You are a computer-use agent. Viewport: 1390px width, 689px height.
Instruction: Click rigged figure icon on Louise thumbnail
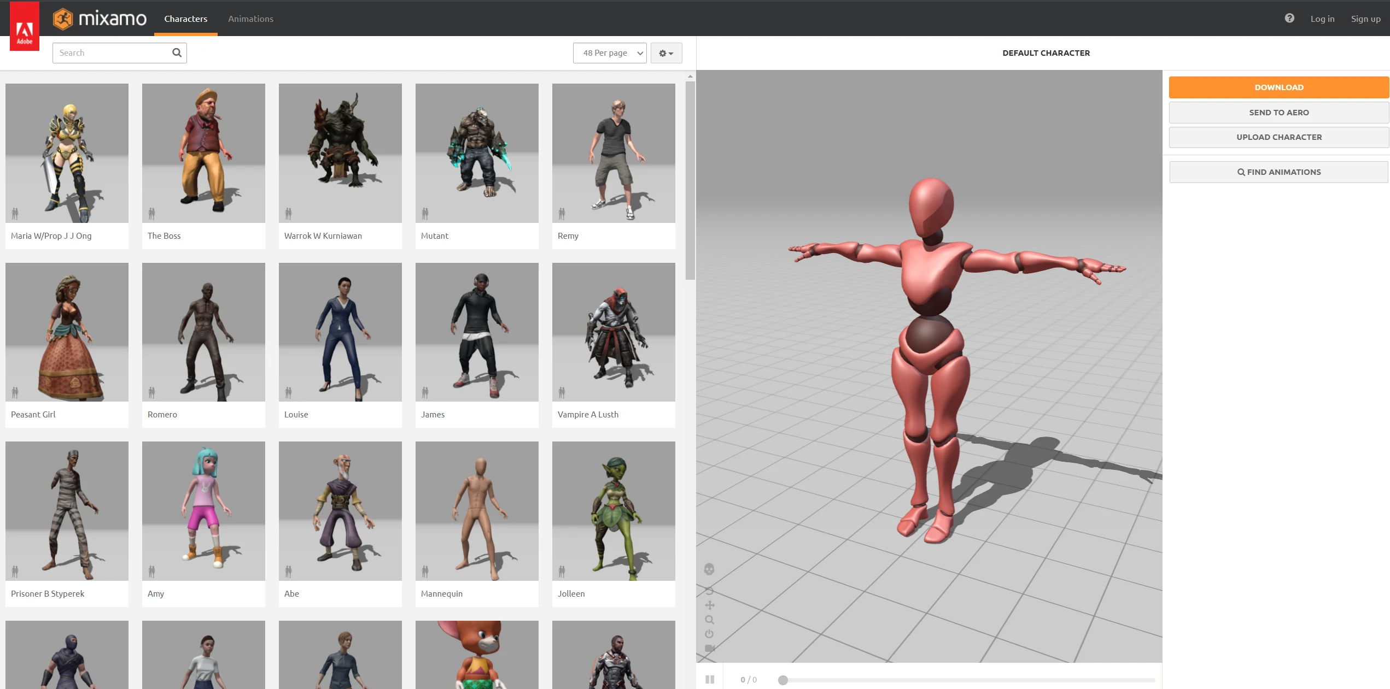(x=288, y=392)
